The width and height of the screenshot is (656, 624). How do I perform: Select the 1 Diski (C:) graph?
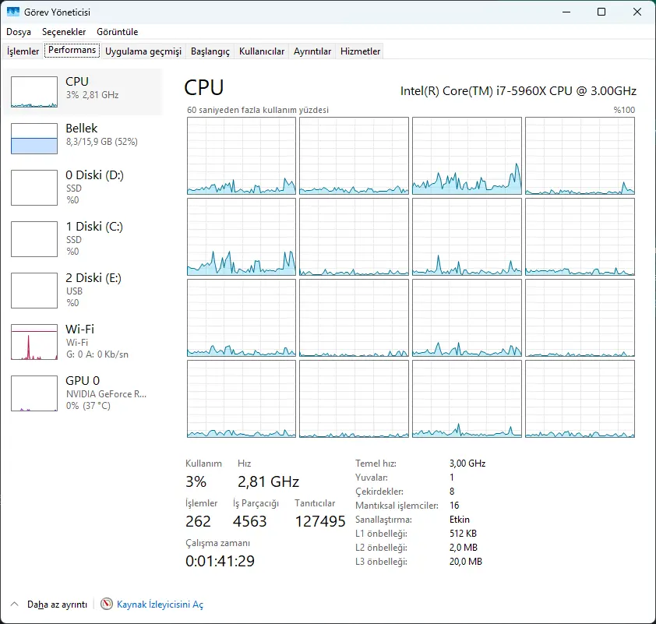pos(34,239)
